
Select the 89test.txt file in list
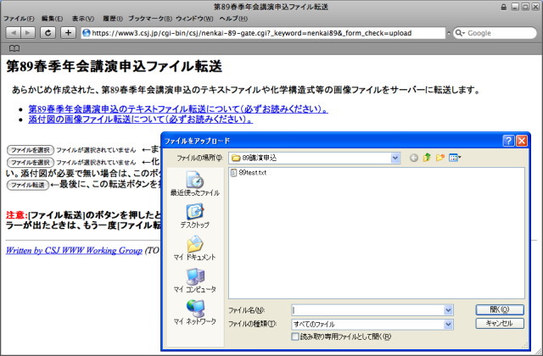pos(252,172)
